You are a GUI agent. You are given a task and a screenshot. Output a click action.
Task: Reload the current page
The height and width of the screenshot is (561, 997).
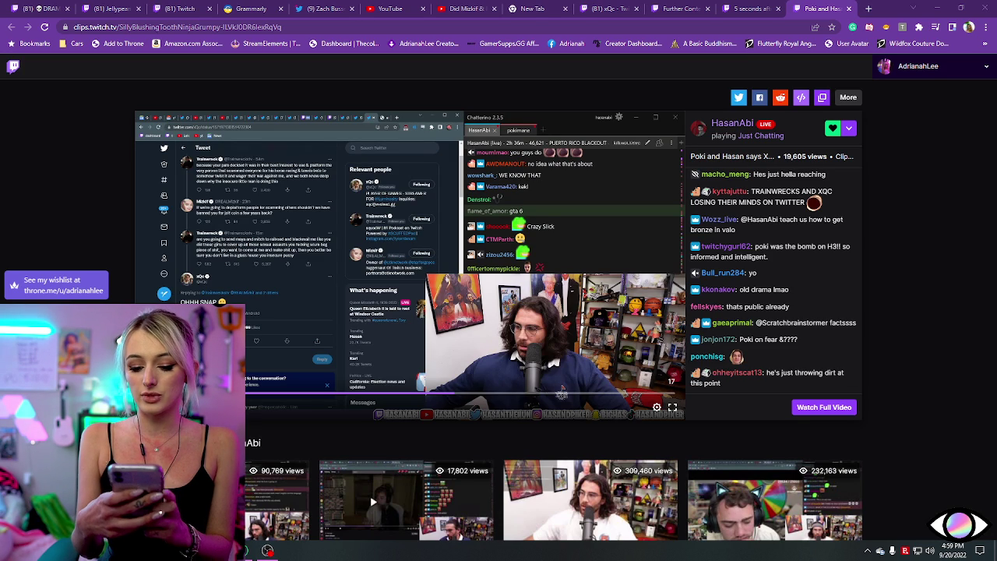pyautogui.click(x=44, y=26)
